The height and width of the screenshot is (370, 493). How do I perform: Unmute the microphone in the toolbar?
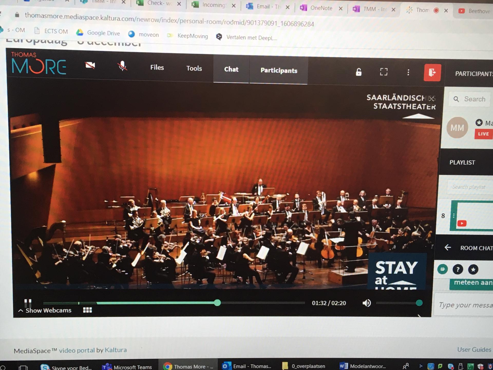click(122, 66)
